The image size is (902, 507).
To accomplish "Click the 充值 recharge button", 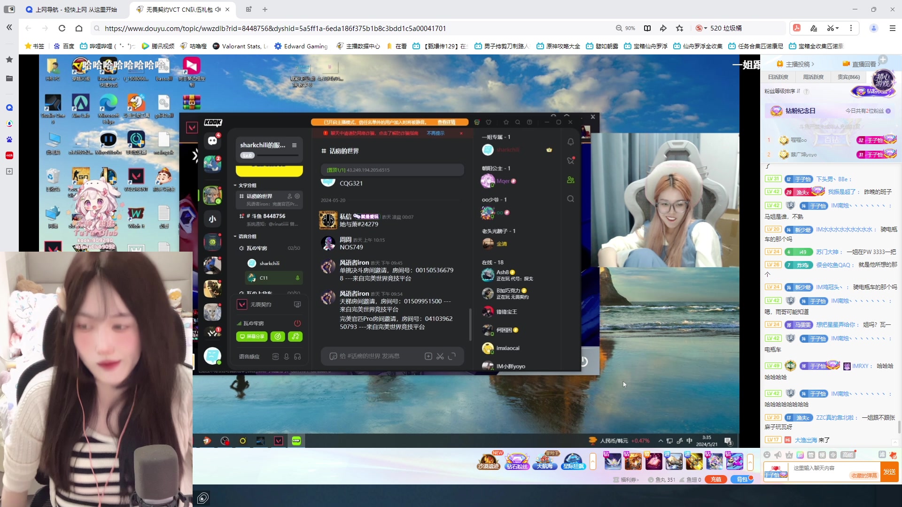I will [715, 479].
